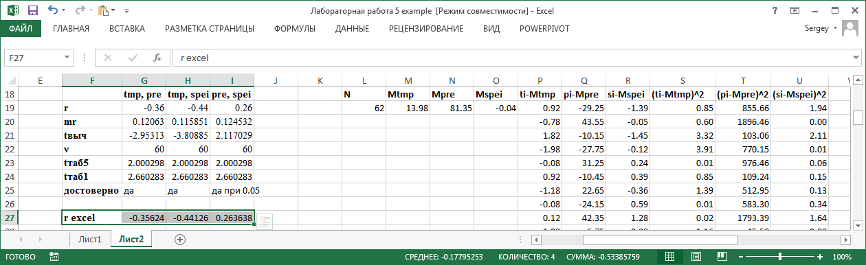This screenshot has height=265, width=866.
Task: Add a new sheet with the plus button
Action: pyautogui.click(x=180, y=239)
